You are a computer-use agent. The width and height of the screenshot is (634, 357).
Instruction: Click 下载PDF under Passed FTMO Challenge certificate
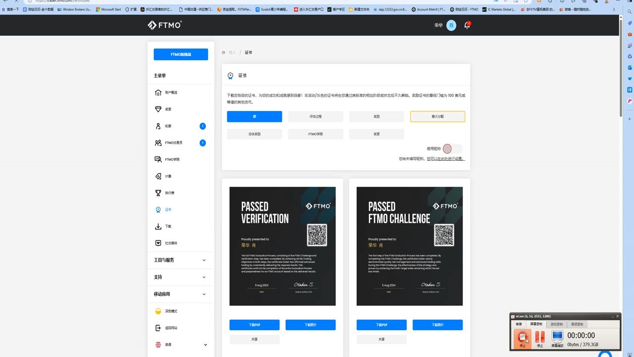click(381, 325)
